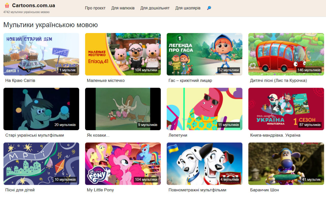Open the Про проєкт menu item
Image resolution: width=326 pixels, height=197 pixels.
(x=95, y=8)
